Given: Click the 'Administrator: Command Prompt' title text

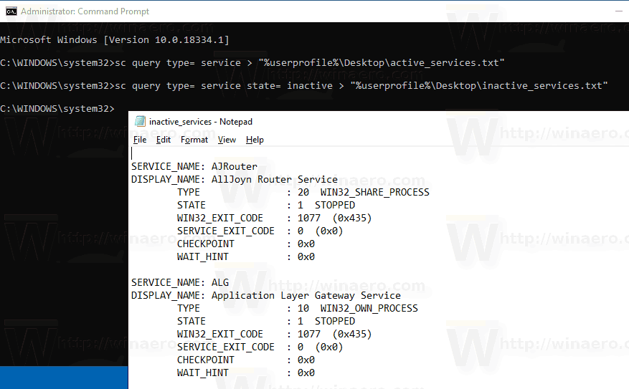Looking at the screenshot, I should (x=85, y=11).
